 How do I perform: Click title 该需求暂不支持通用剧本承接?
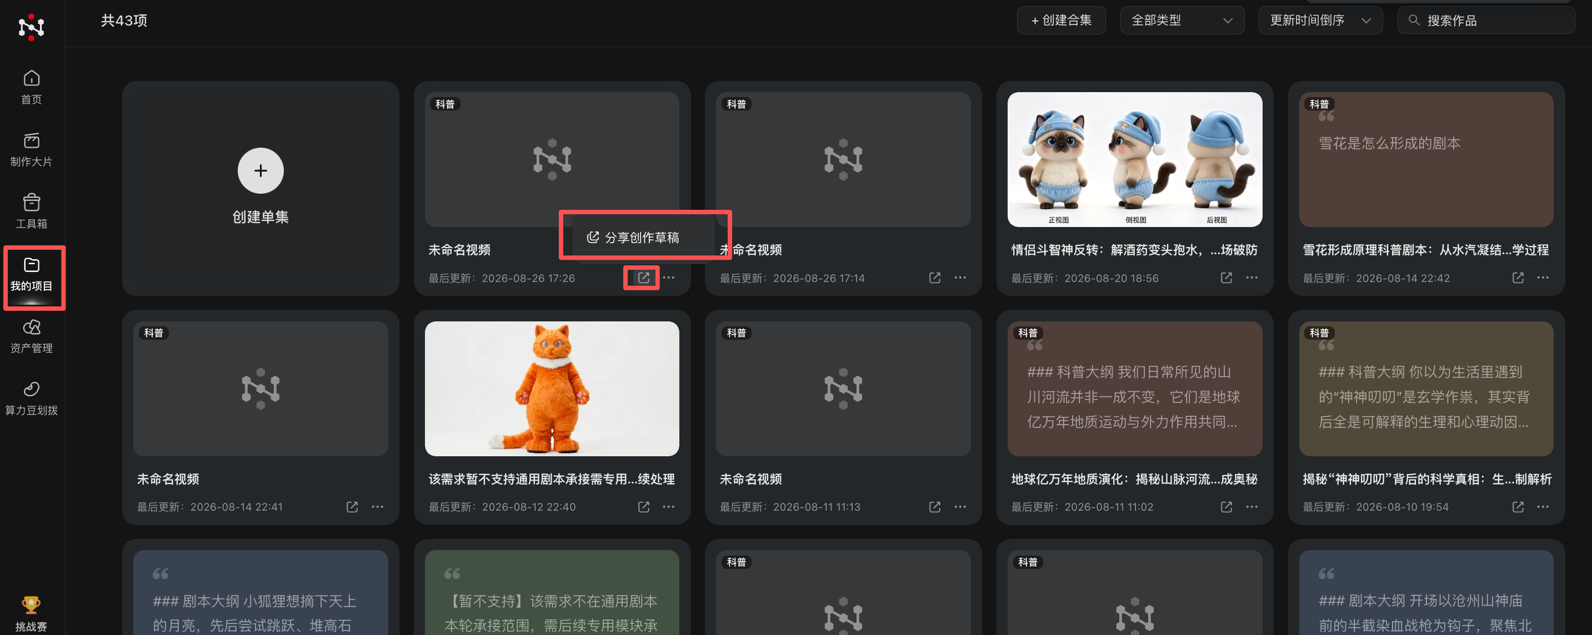(551, 478)
